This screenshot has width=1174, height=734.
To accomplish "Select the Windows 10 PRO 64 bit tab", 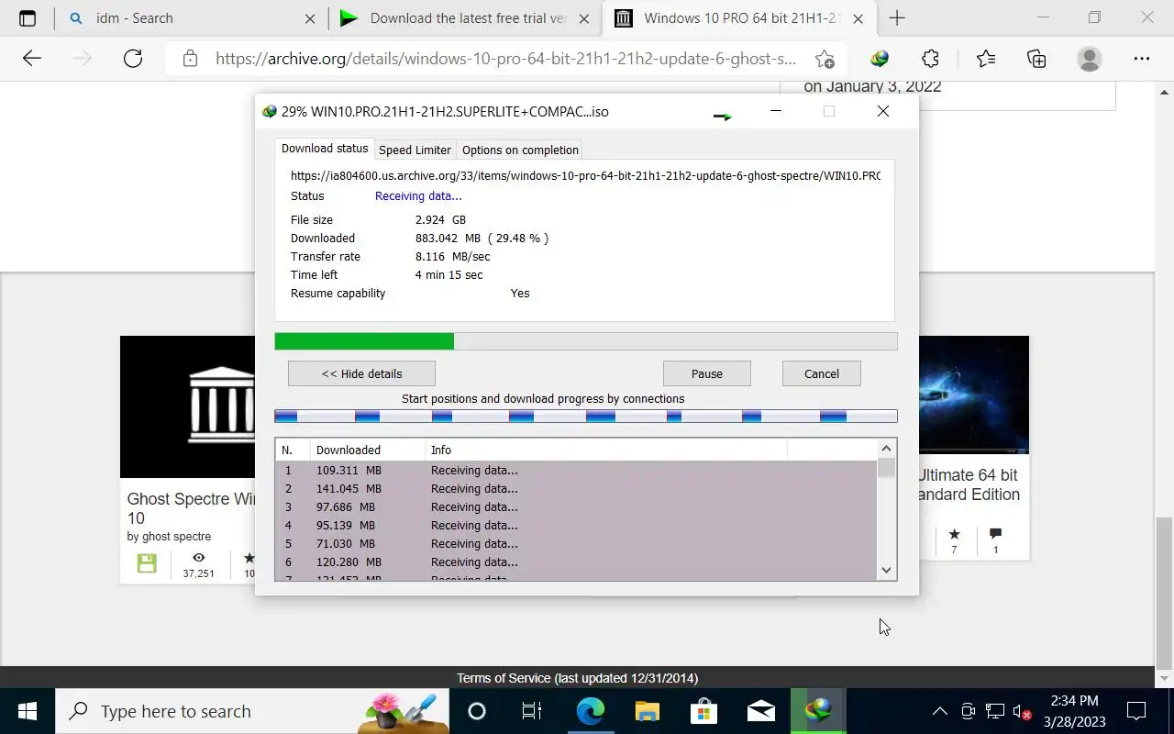I will click(738, 18).
